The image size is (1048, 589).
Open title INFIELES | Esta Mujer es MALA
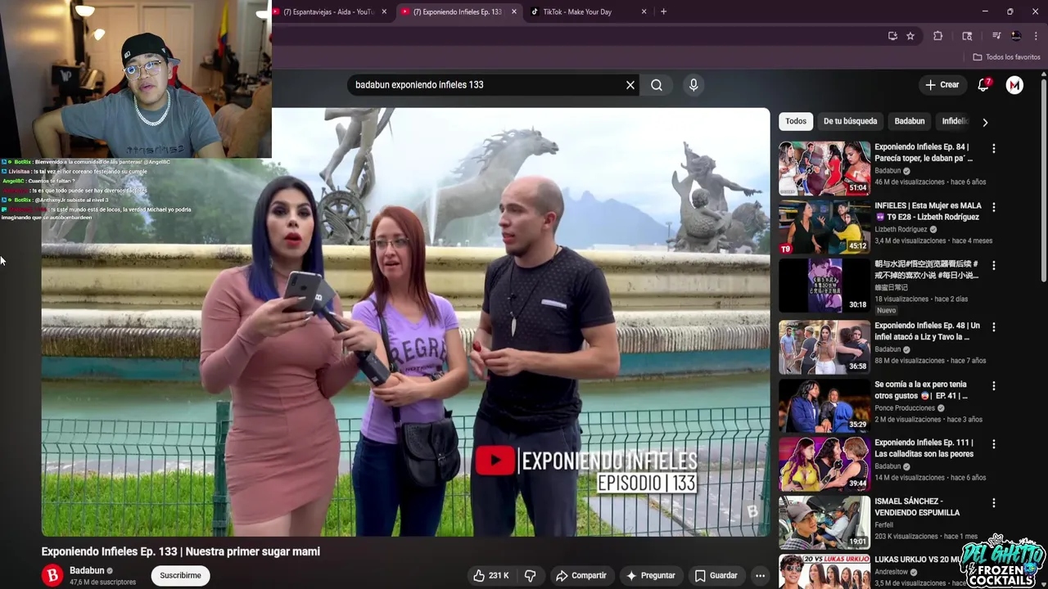click(x=927, y=211)
